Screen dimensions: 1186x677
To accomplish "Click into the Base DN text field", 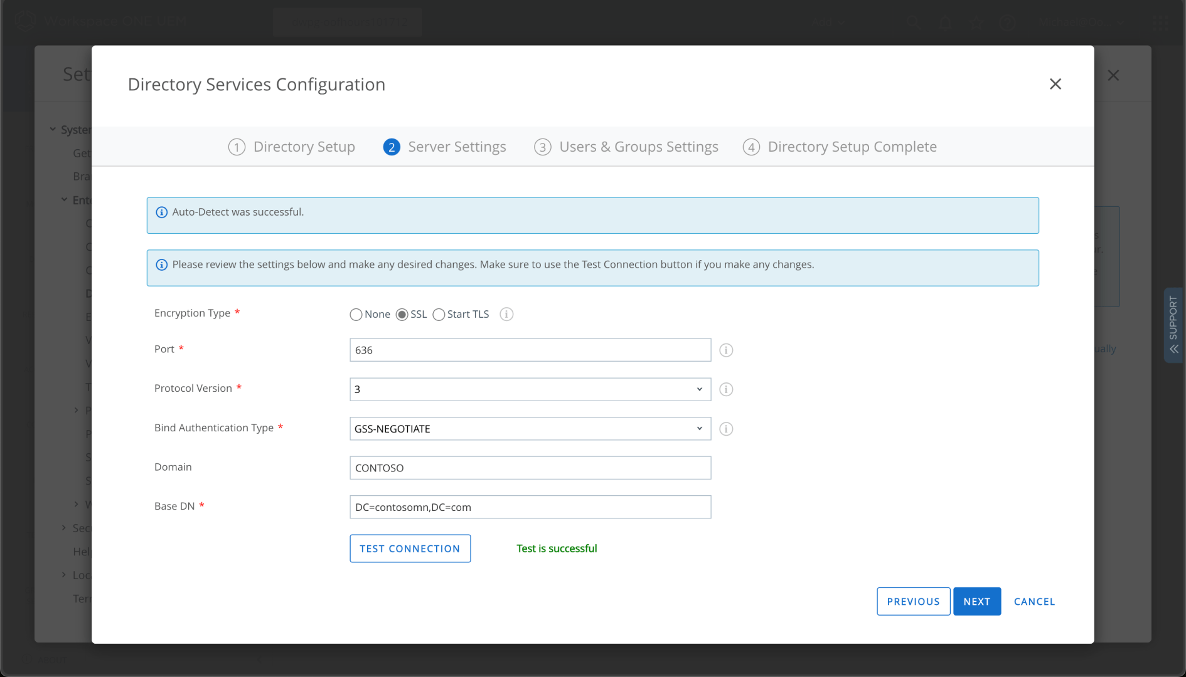I will pyautogui.click(x=530, y=507).
